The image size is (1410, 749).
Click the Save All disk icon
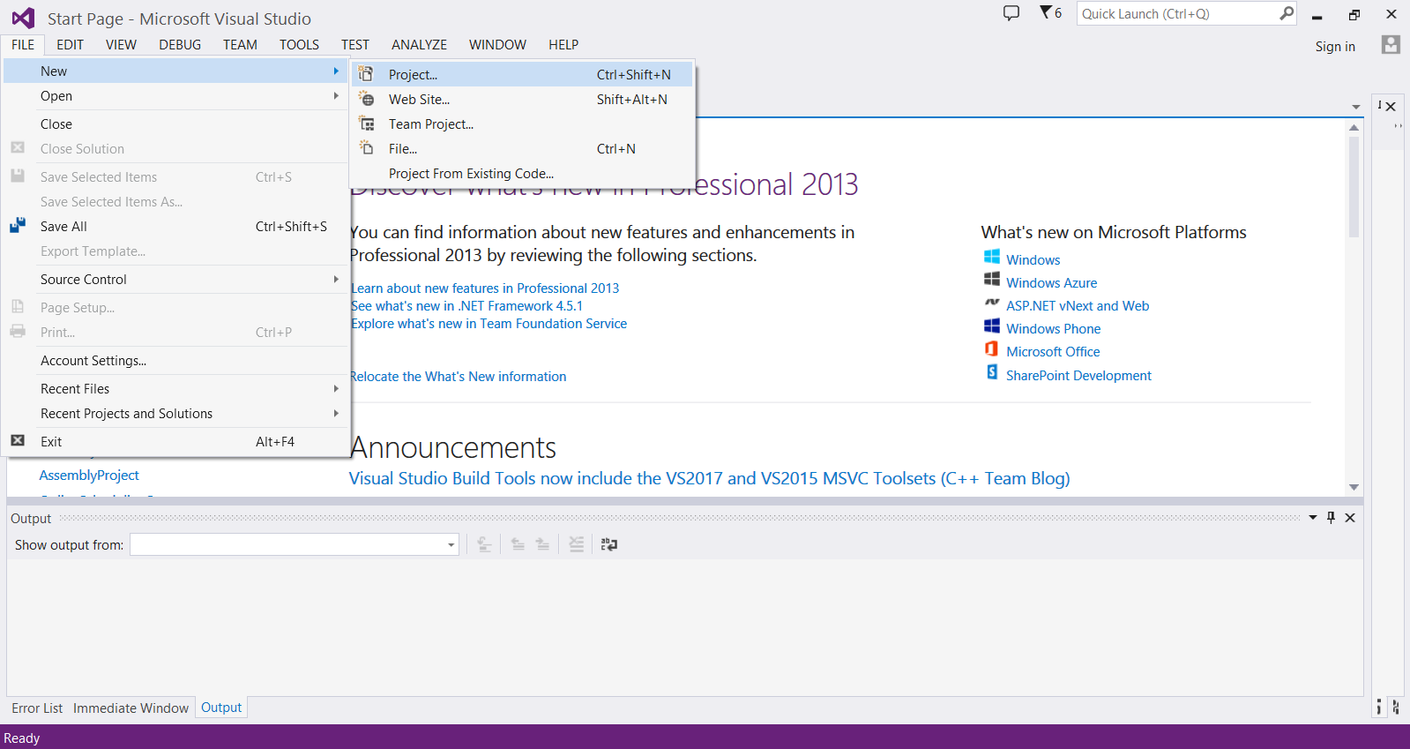[x=18, y=226]
